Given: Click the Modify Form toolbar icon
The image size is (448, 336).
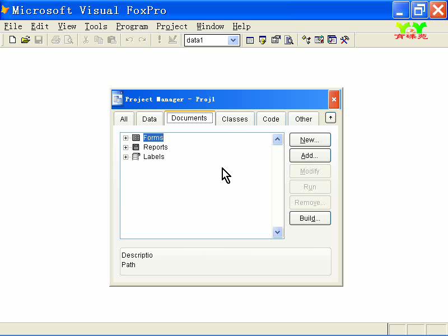Looking at the screenshot, I should click(173, 40).
